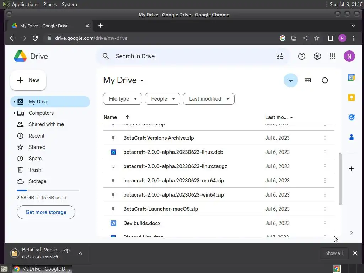Click Get more storage button
The image size is (364, 273).
46,212
